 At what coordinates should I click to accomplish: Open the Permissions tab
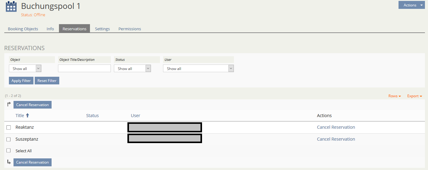130,29
